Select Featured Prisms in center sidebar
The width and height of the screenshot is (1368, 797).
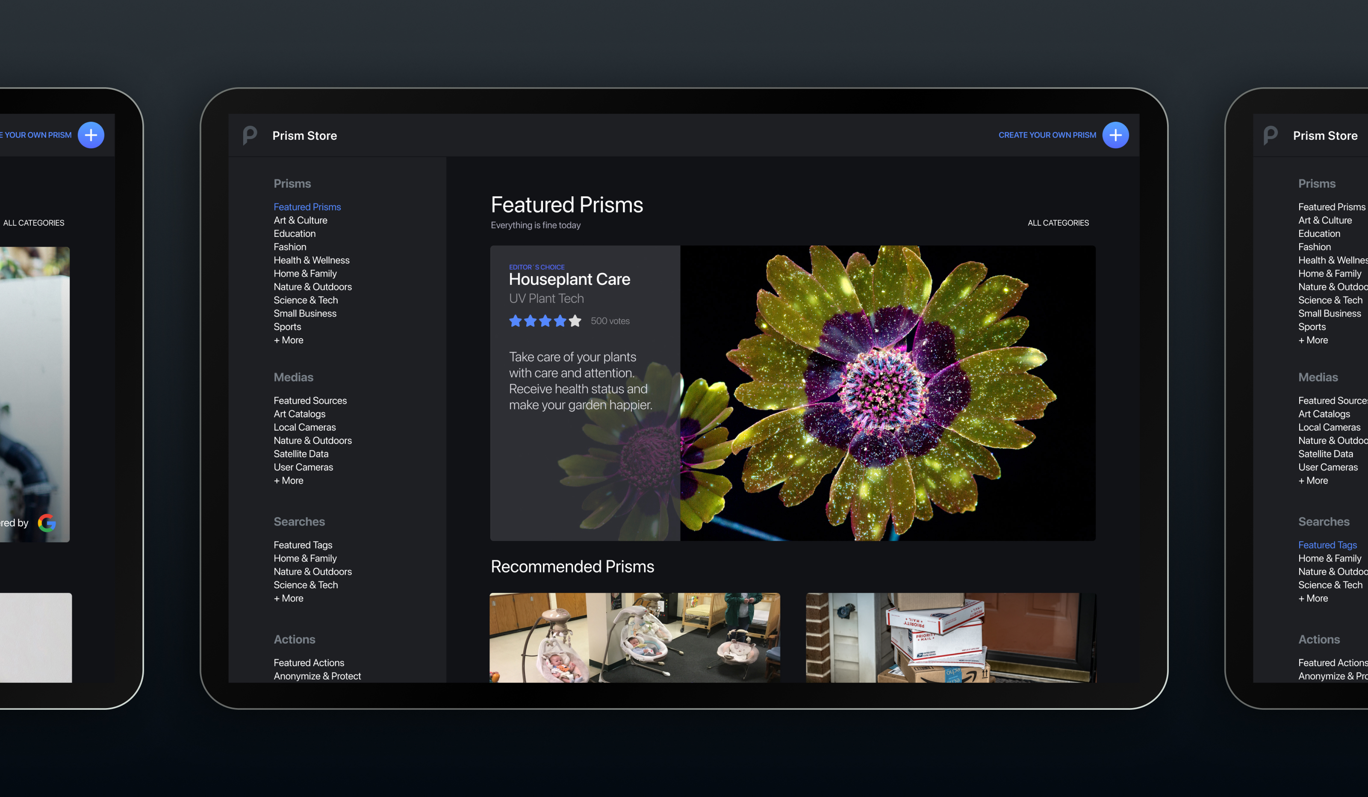(x=307, y=207)
